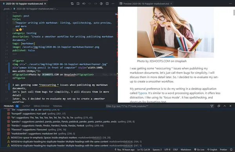Maximize the panel with the chevron-up icon

[224, 106]
